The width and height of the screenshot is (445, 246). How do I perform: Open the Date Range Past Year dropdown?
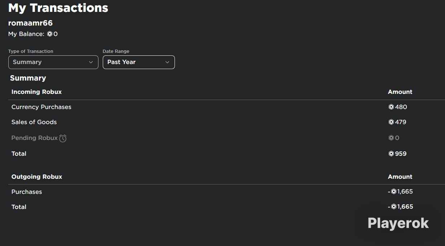[139, 62]
